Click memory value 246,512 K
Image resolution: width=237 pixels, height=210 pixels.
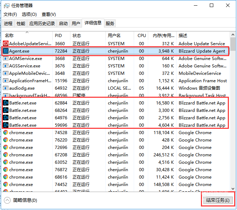(x=163, y=155)
